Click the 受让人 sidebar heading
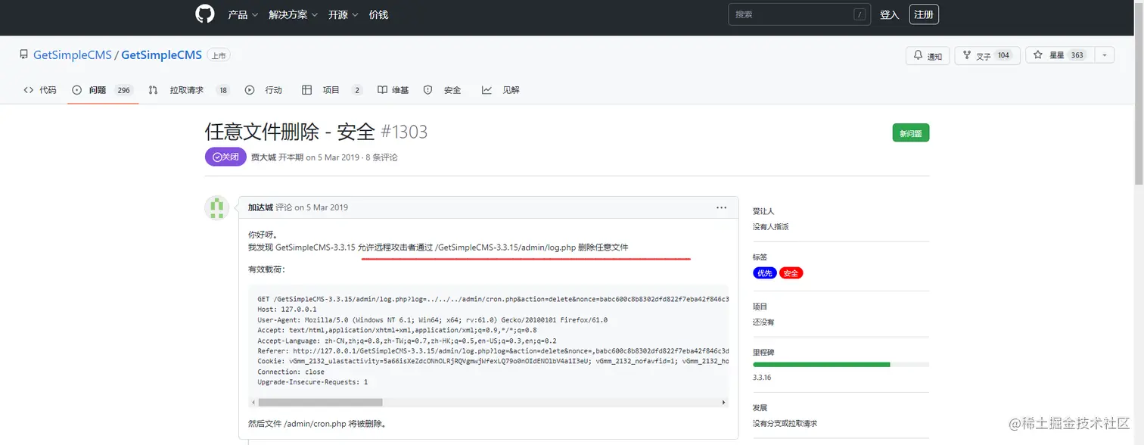The height and width of the screenshot is (445, 1144). (x=763, y=211)
